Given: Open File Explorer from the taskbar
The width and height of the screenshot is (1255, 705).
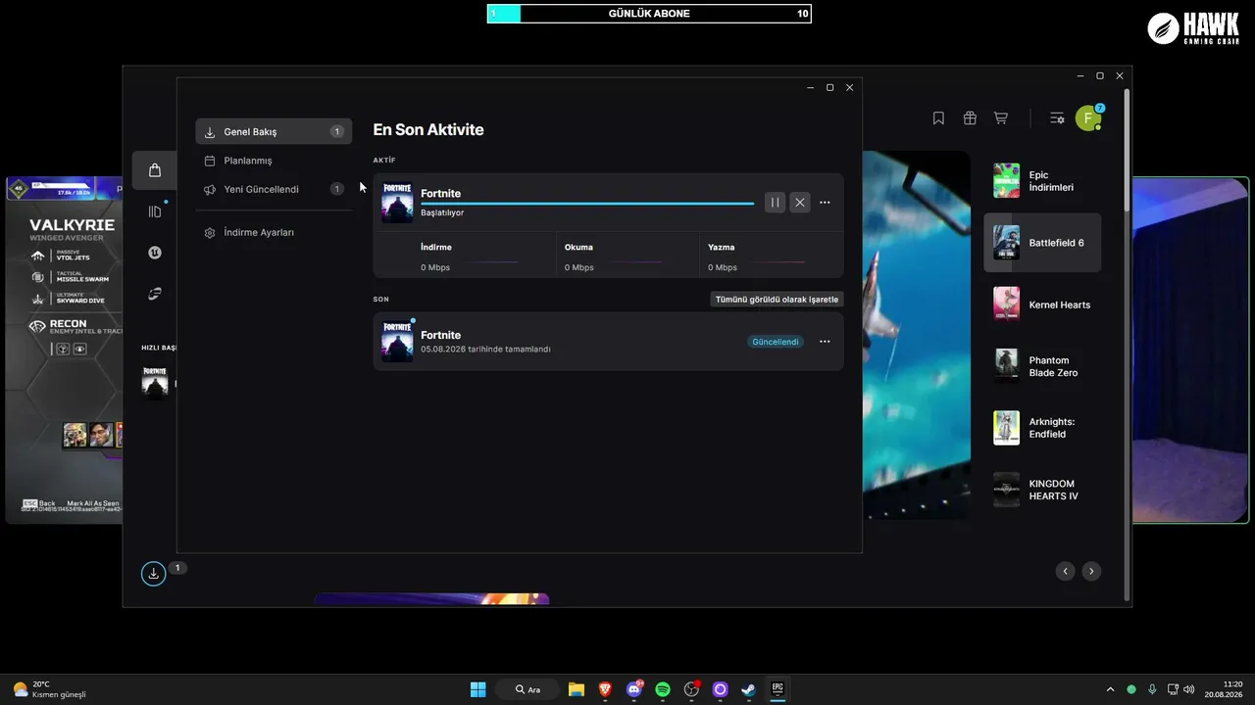Looking at the screenshot, I should coord(576,689).
